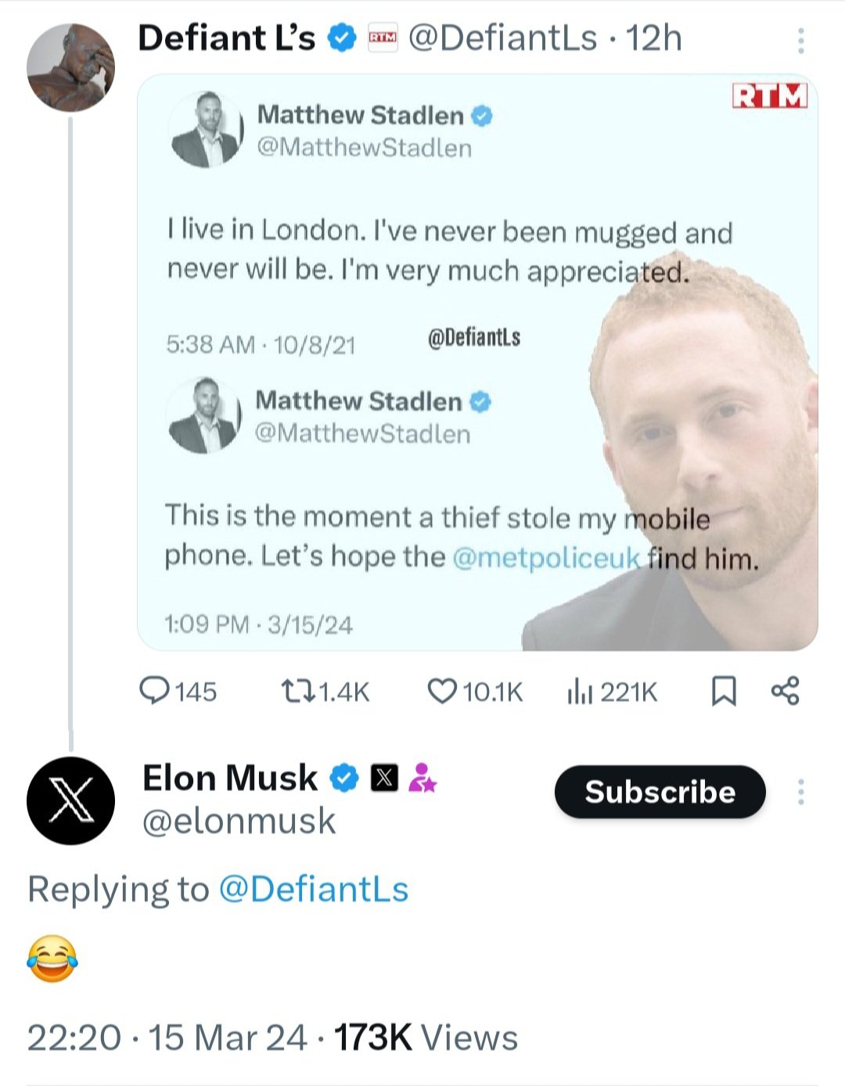Image resolution: width=845 pixels, height=1086 pixels.
Task: Bookmark the Defiant L's tweet
Action: click(x=724, y=691)
